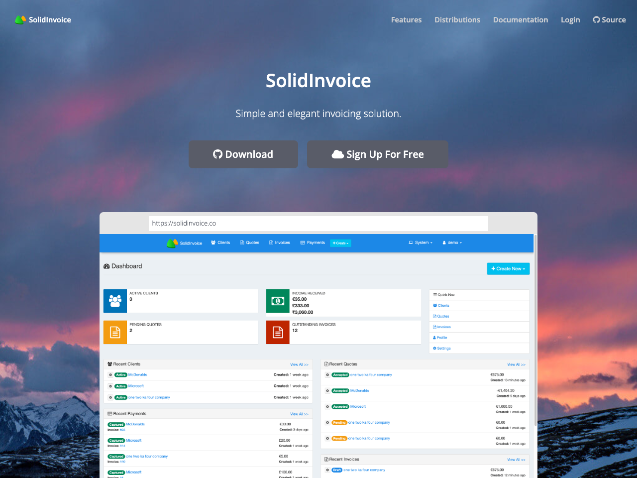Open Invoices in the dashboard navbar

pos(280,243)
